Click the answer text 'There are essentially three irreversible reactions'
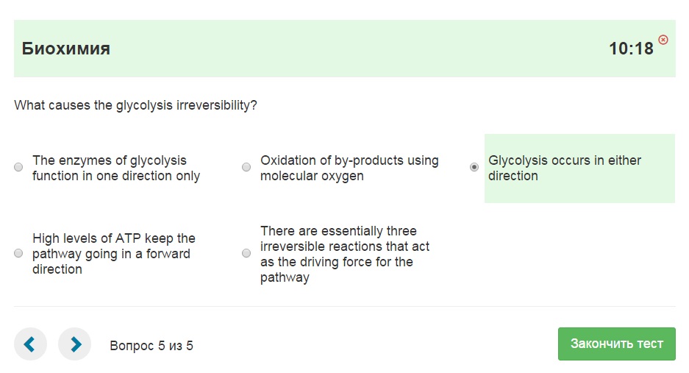This screenshot has width=689, height=373. (344, 254)
